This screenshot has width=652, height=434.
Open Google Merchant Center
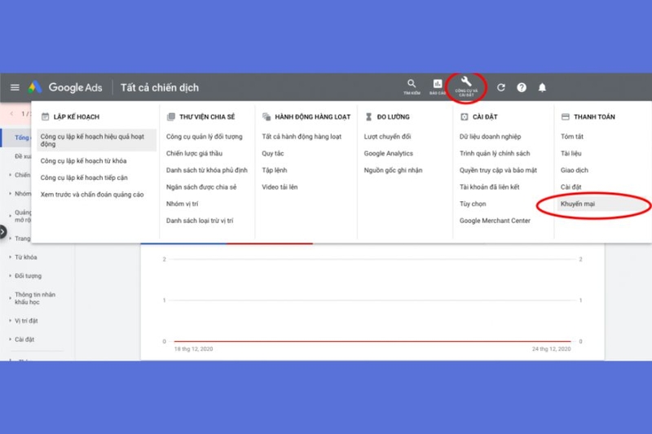click(495, 221)
